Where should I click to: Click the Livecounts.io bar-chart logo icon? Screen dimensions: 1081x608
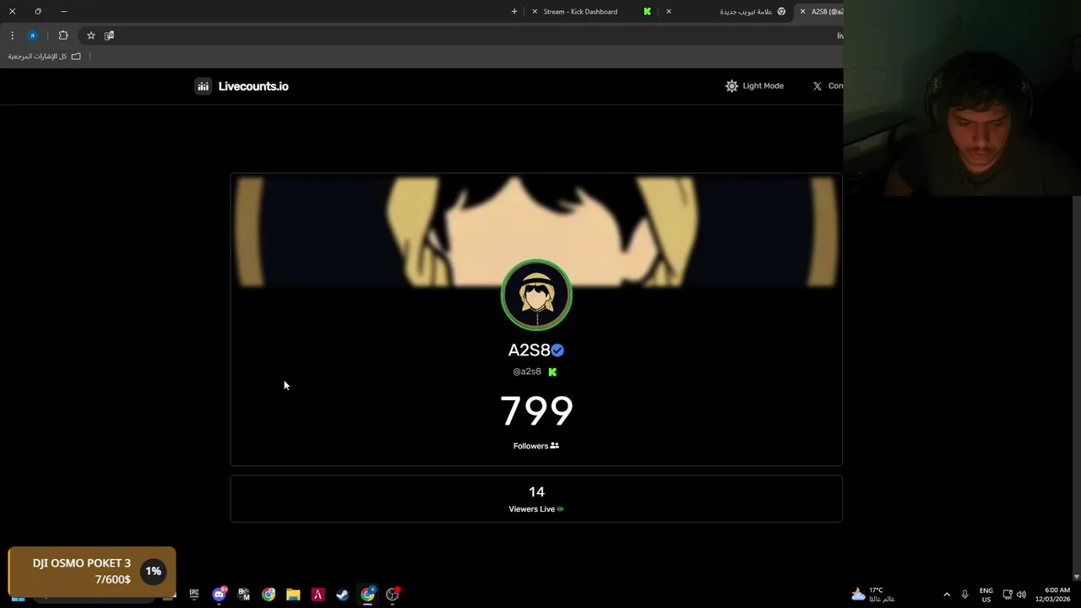[x=203, y=86]
